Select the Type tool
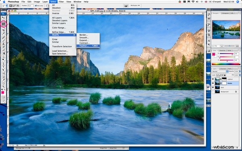242x151 pixels. [x=3, y=67]
